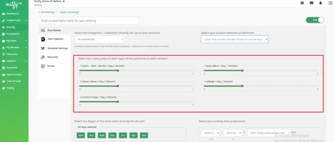334x142 pixels.
Task: Click the Networks wrench icon in panel
Action: [43, 57]
